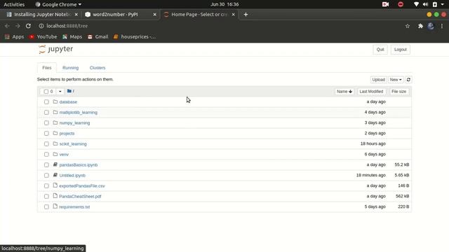Bookmark this page with the star
The width and height of the screenshot is (449, 252).
pos(408,26)
